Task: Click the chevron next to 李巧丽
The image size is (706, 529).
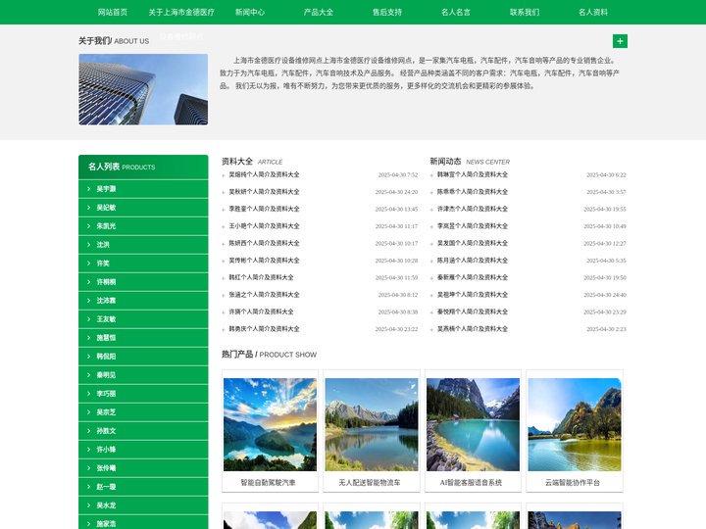Action: 88,394
